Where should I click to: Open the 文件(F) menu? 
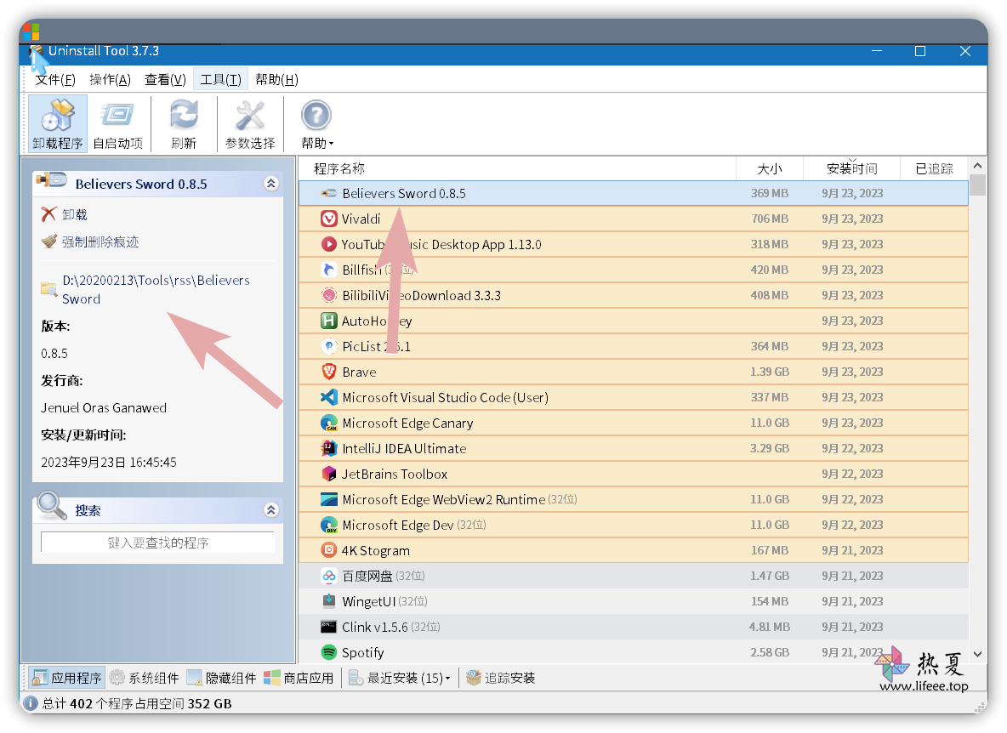tap(55, 80)
